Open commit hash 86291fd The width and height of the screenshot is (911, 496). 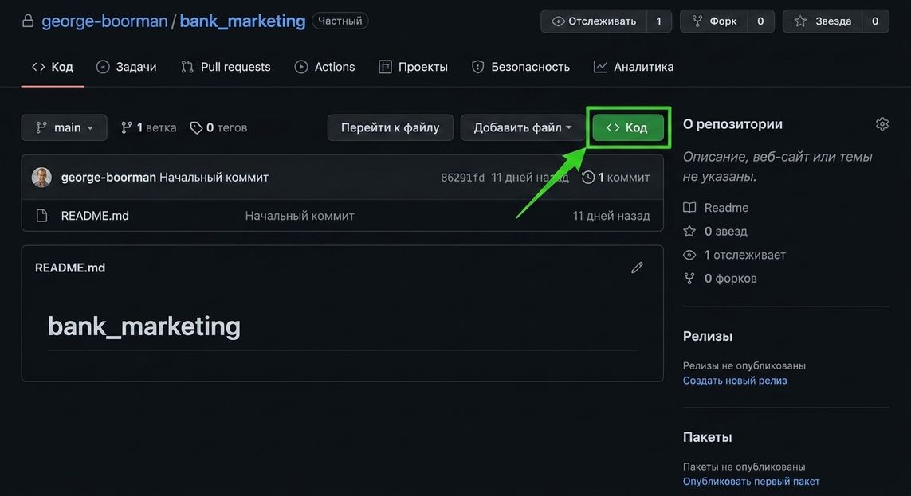pyautogui.click(x=462, y=178)
